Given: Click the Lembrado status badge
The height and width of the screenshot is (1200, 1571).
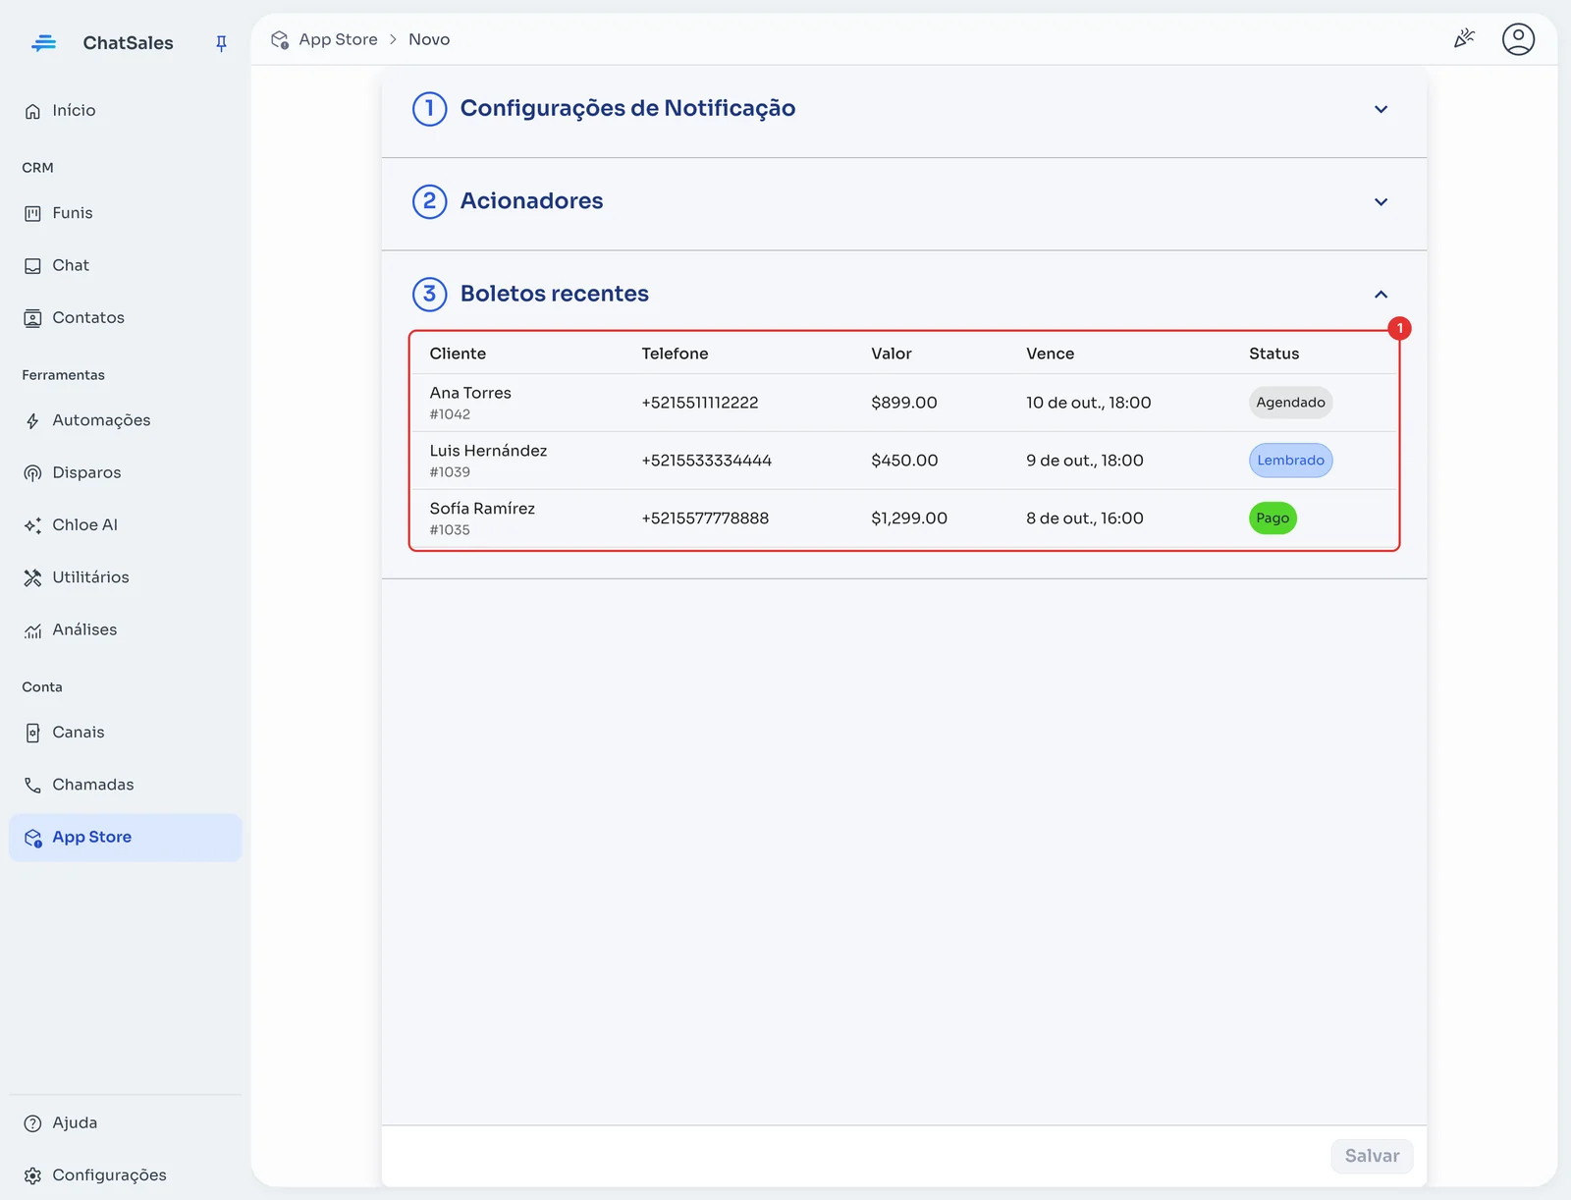Looking at the screenshot, I should tap(1290, 461).
